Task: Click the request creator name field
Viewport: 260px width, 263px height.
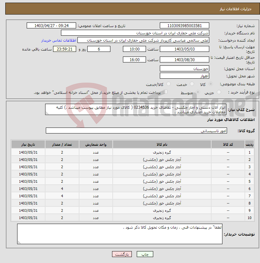Action: pos(143,40)
